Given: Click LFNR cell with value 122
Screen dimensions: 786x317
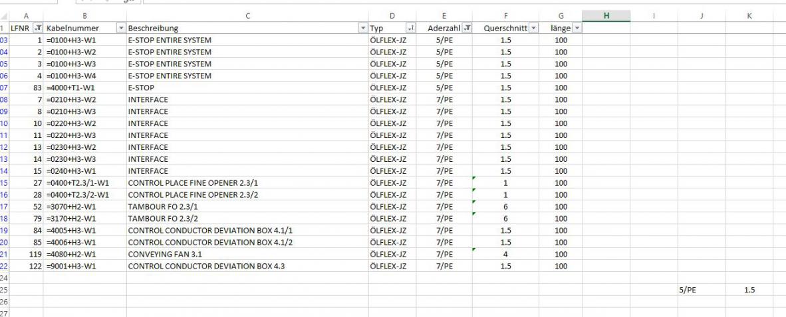Looking at the screenshot, I should tap(26, 266).
